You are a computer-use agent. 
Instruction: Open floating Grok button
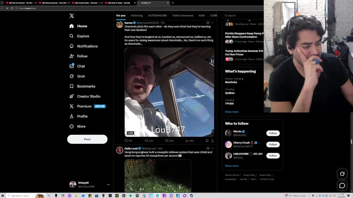tap(342, 174)
